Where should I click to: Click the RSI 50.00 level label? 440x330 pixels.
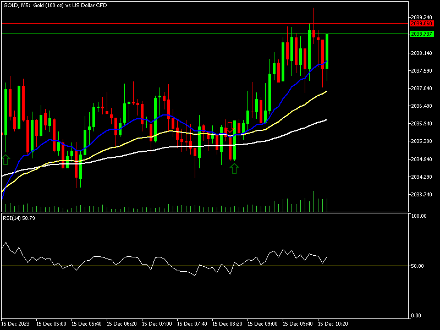[x=420, y=266]
